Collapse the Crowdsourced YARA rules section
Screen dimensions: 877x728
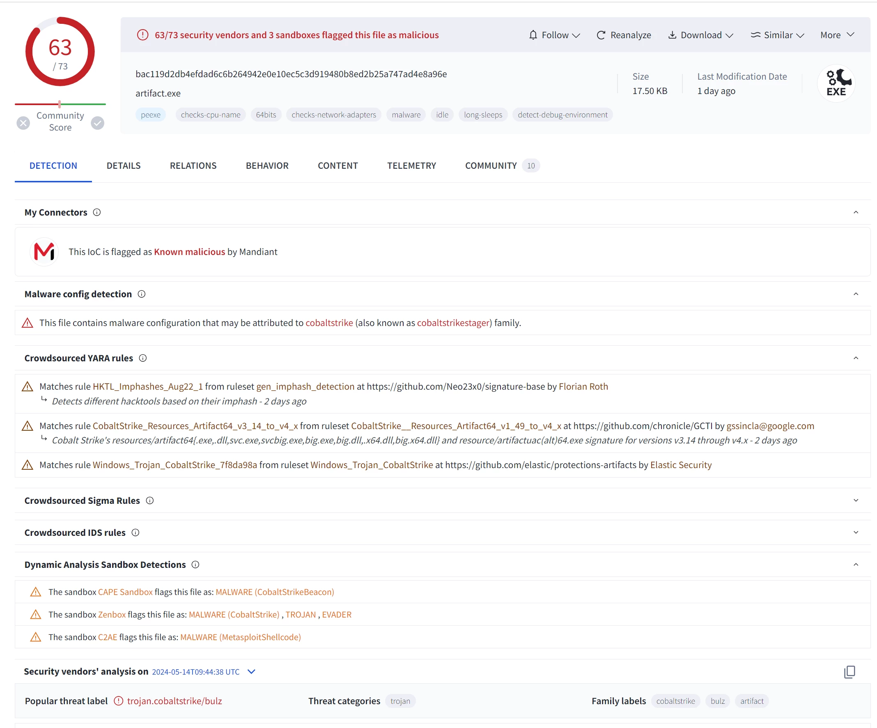pyautogui.click(x=856, y=358)
